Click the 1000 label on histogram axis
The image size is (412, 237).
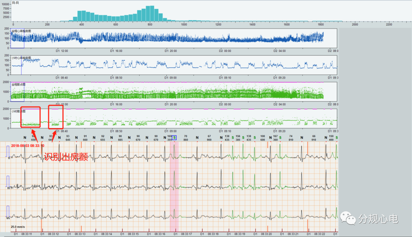click(x=184, y=24)
